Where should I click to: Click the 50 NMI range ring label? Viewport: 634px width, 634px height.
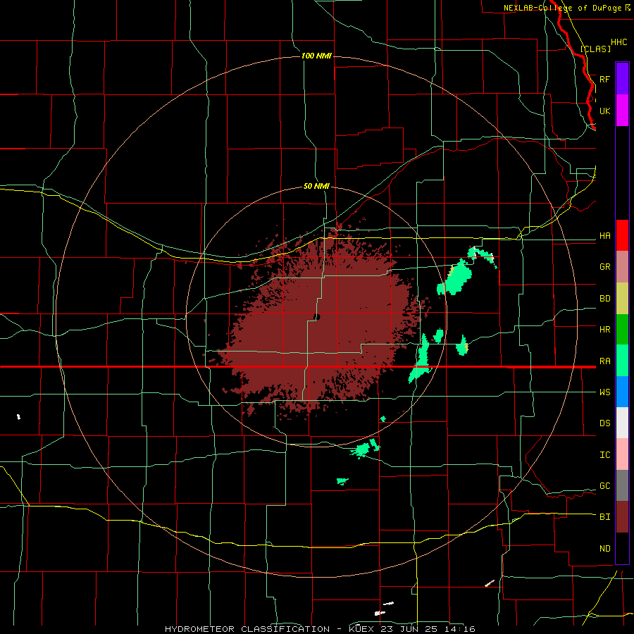pyautogui.click(x=316, y=186)
